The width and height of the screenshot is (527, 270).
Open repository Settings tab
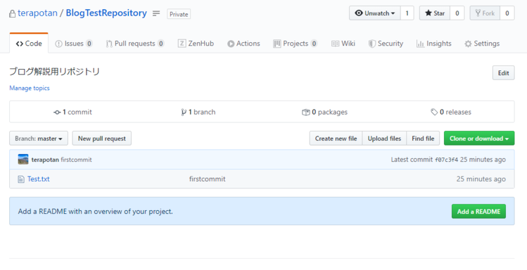coord(482,43)
